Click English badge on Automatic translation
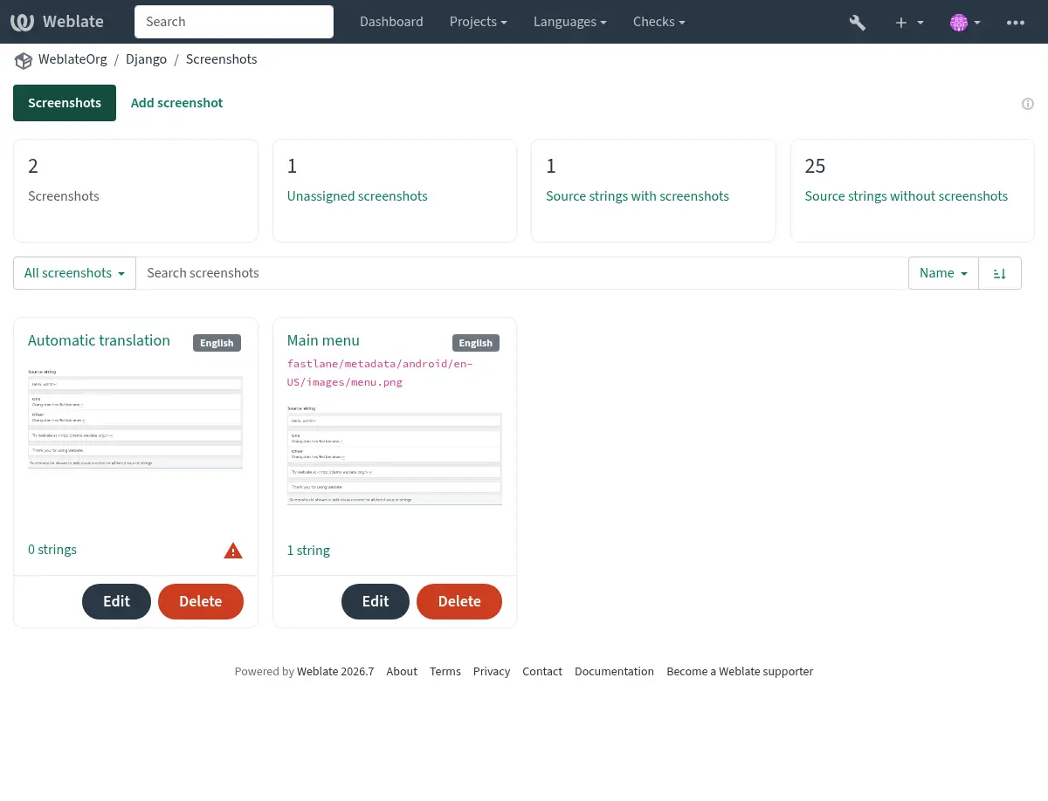 [217, 343]
